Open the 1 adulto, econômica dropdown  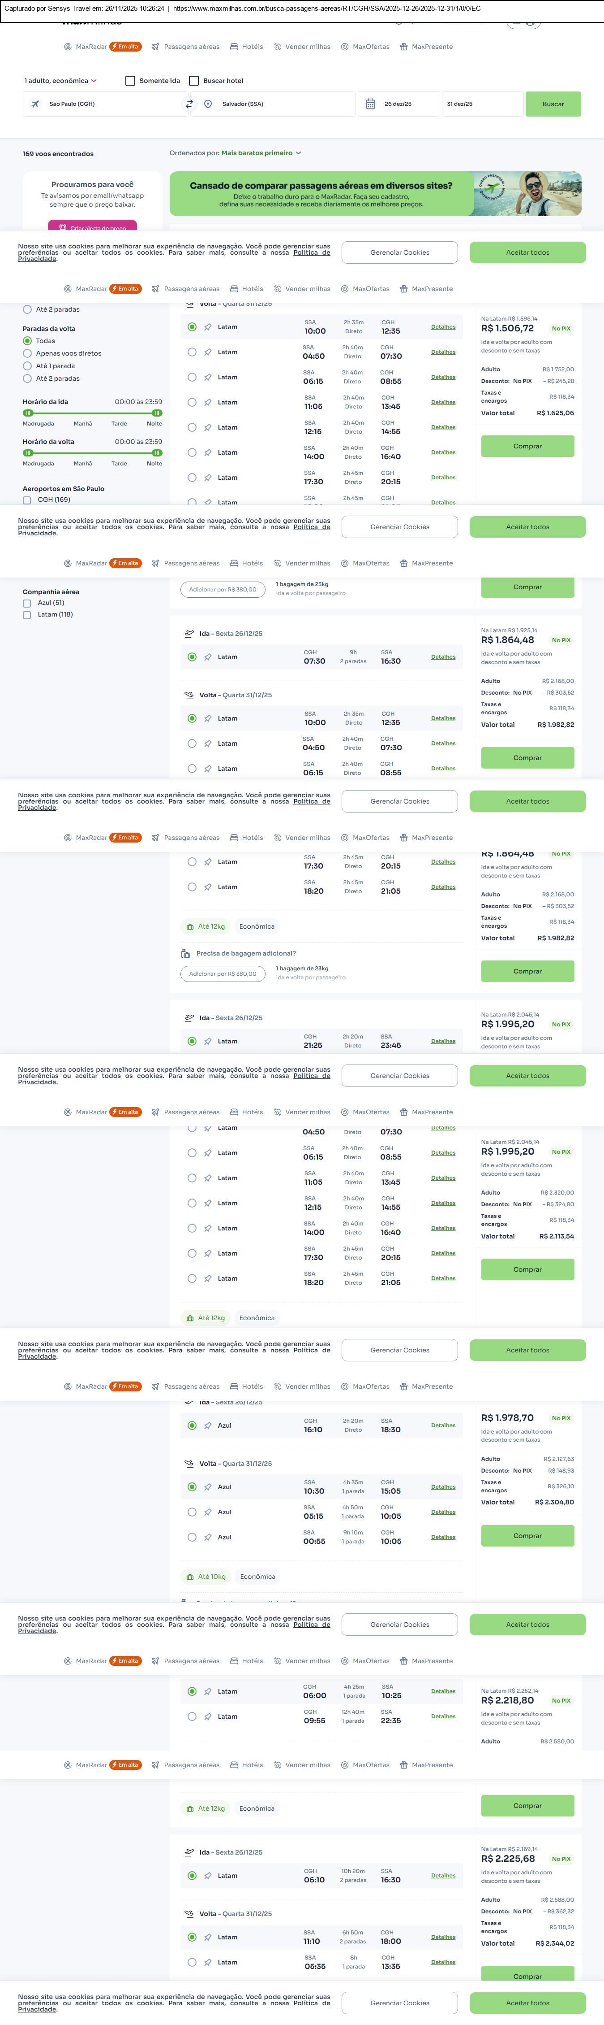[60, 81]
